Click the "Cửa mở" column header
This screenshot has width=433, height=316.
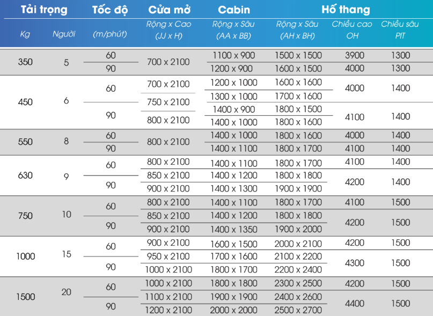tap(169, 10)
